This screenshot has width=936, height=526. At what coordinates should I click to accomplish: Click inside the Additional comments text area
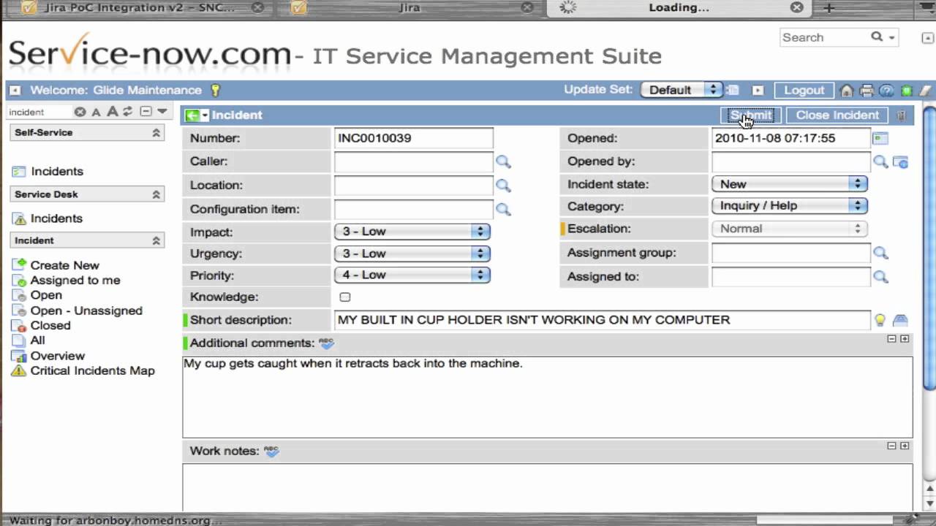click(547, 397)
